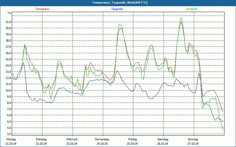Screen dimensions: 236x147
Task: Click the blue Taupunkt peak on Montag
Action: point(23,63)
